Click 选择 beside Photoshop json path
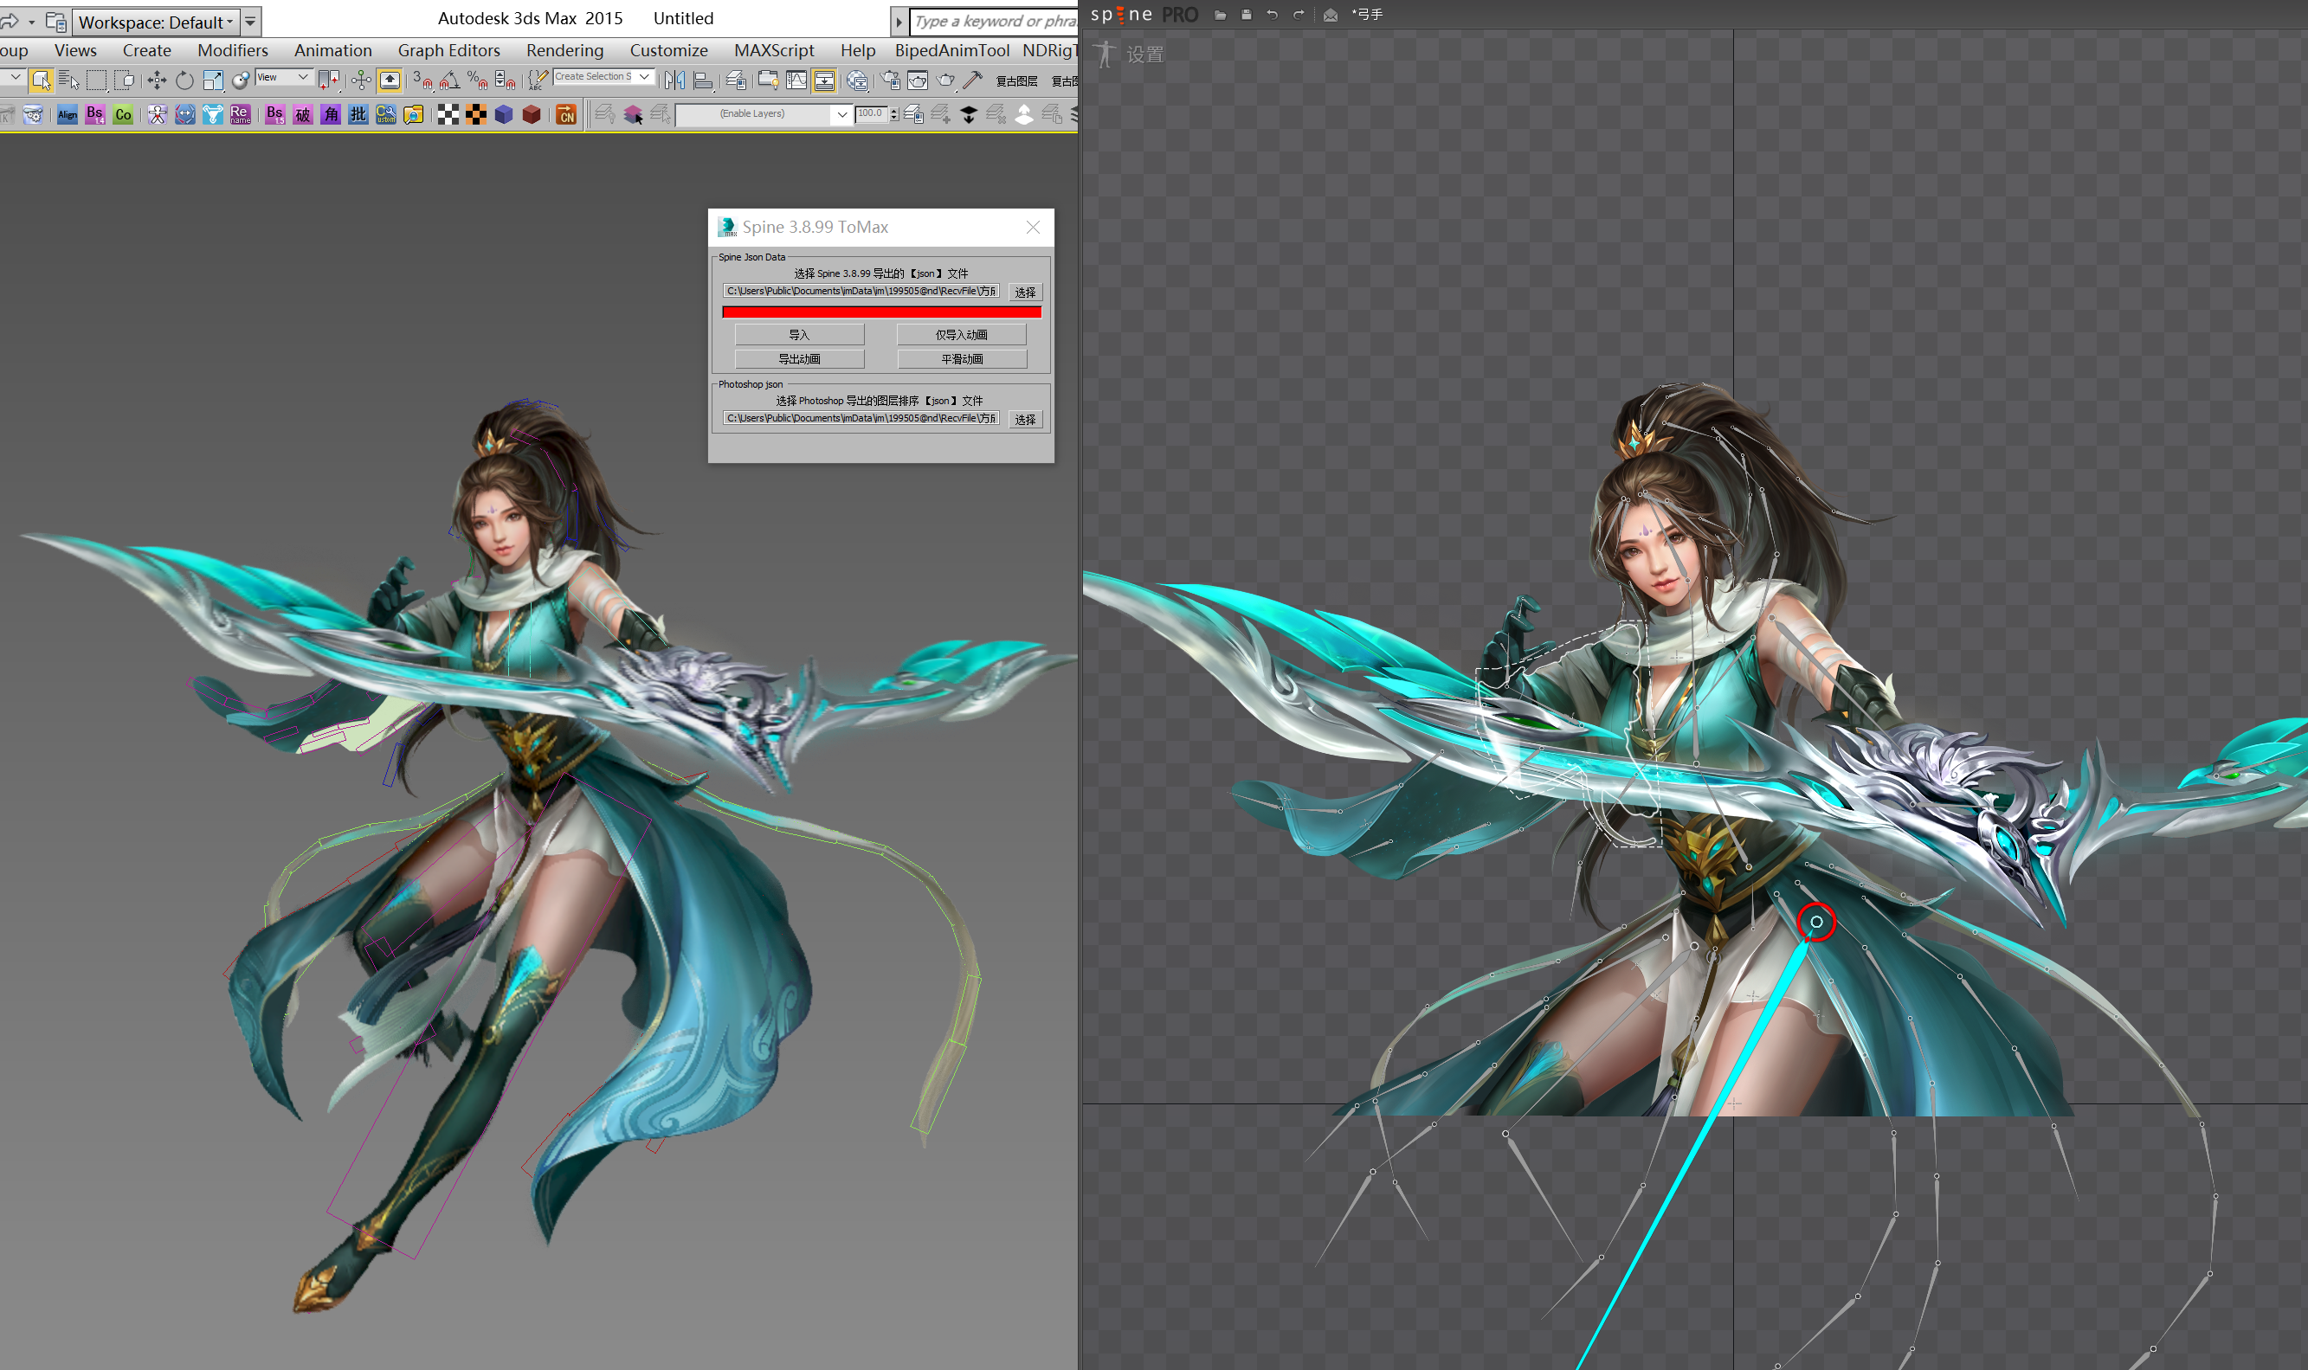This screenshot has height=1370, width=2308. click(x=1025, y=420)
